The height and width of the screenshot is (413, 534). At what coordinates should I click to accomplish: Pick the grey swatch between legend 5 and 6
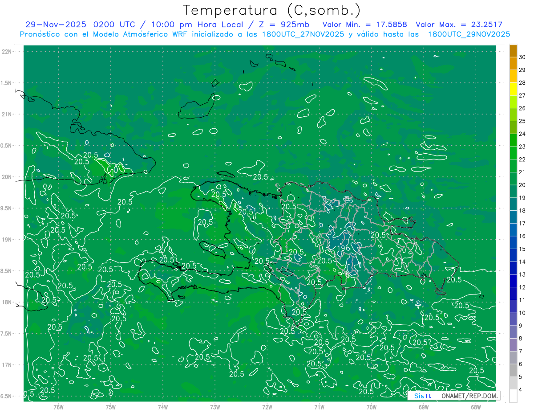pyautogui.click(x=513, y=371)
